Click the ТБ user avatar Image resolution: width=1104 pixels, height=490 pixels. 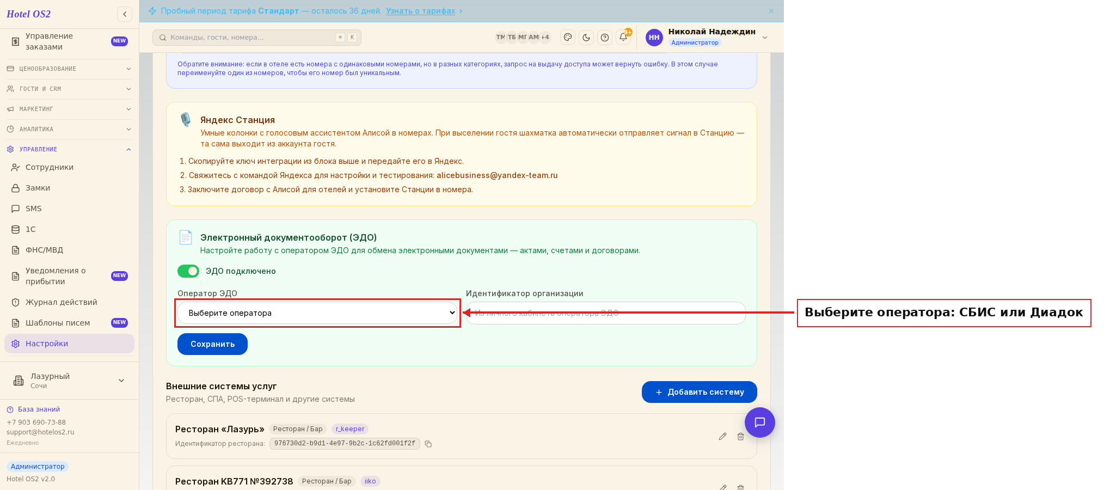[512, 38]
